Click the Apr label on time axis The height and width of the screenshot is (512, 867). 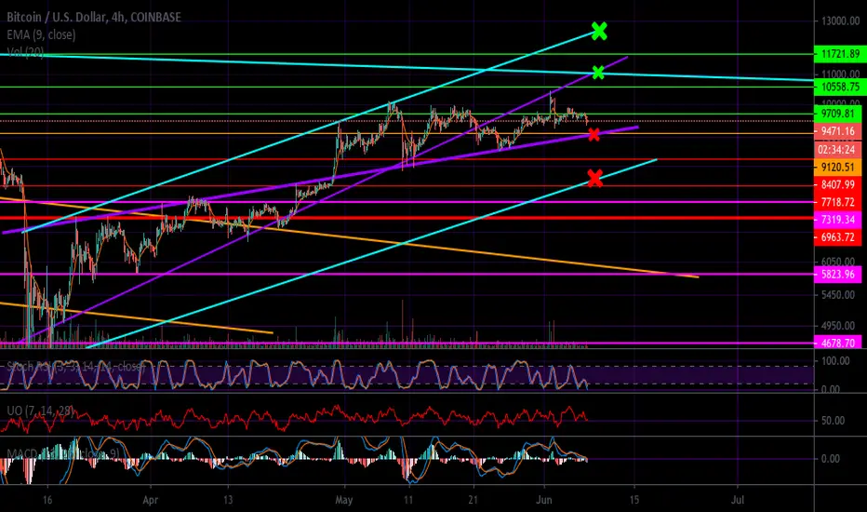tap(151, 500)
